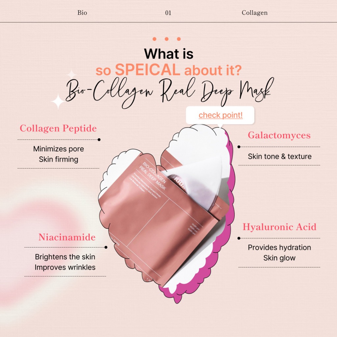Image resolution: width=337 pixels, height=337 pixels.
Task: Click the Niacinamide heading
Action: (x=67, y=237)
